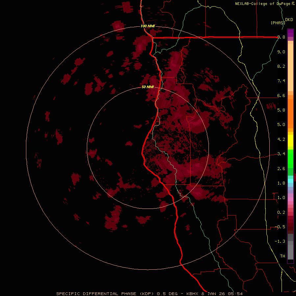This screenshot has height=296, width=296.
Task: Click the 5.0 value on color scale
Action: tap(281, 125)
